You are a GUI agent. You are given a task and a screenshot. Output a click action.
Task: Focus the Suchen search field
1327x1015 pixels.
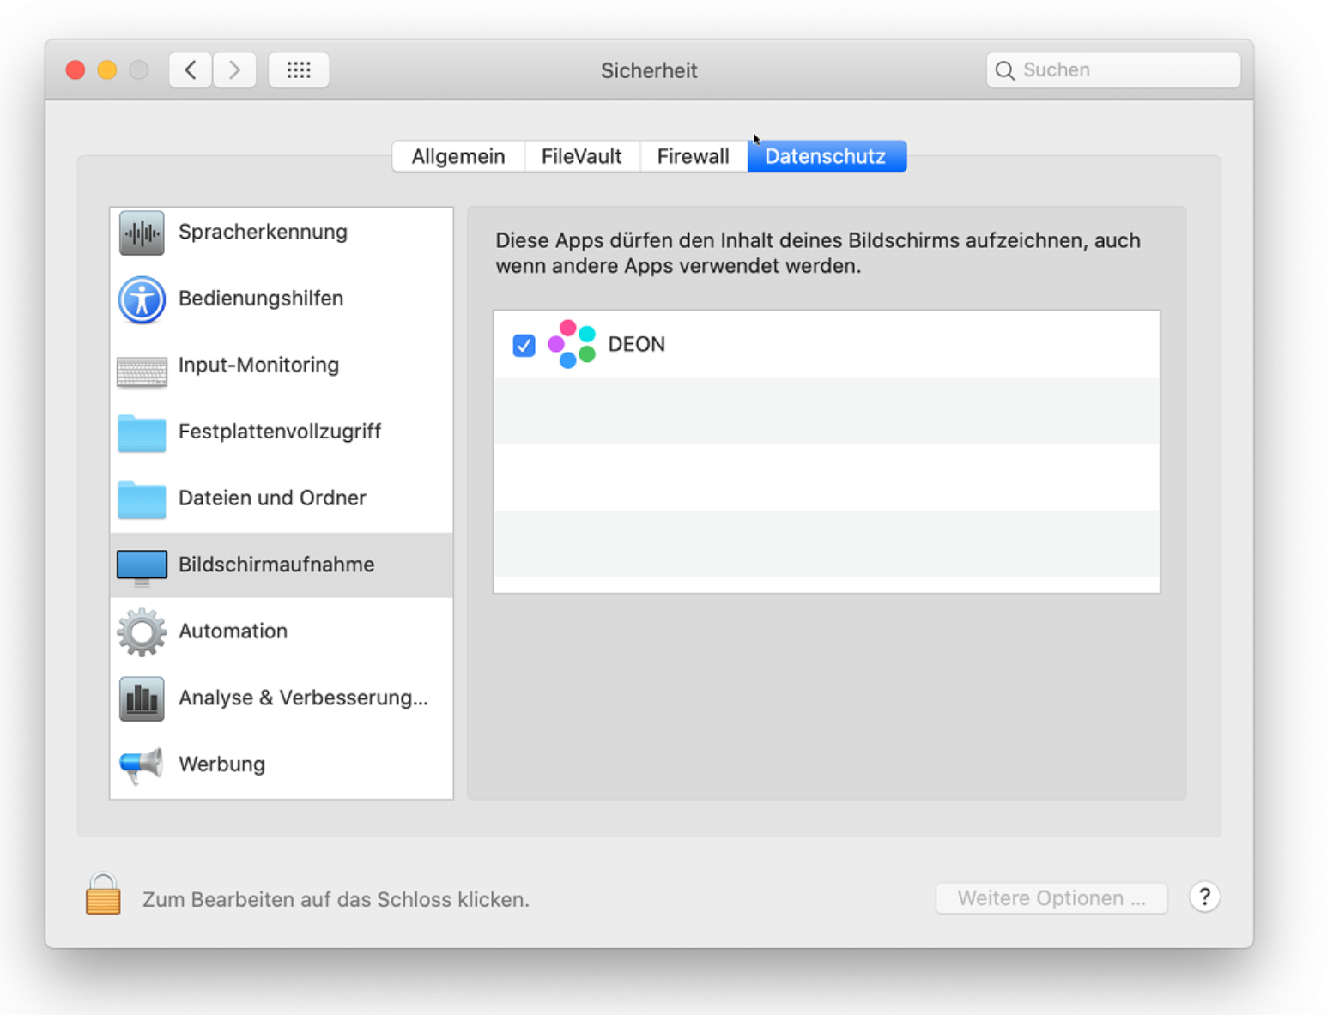pos(1113,70)
